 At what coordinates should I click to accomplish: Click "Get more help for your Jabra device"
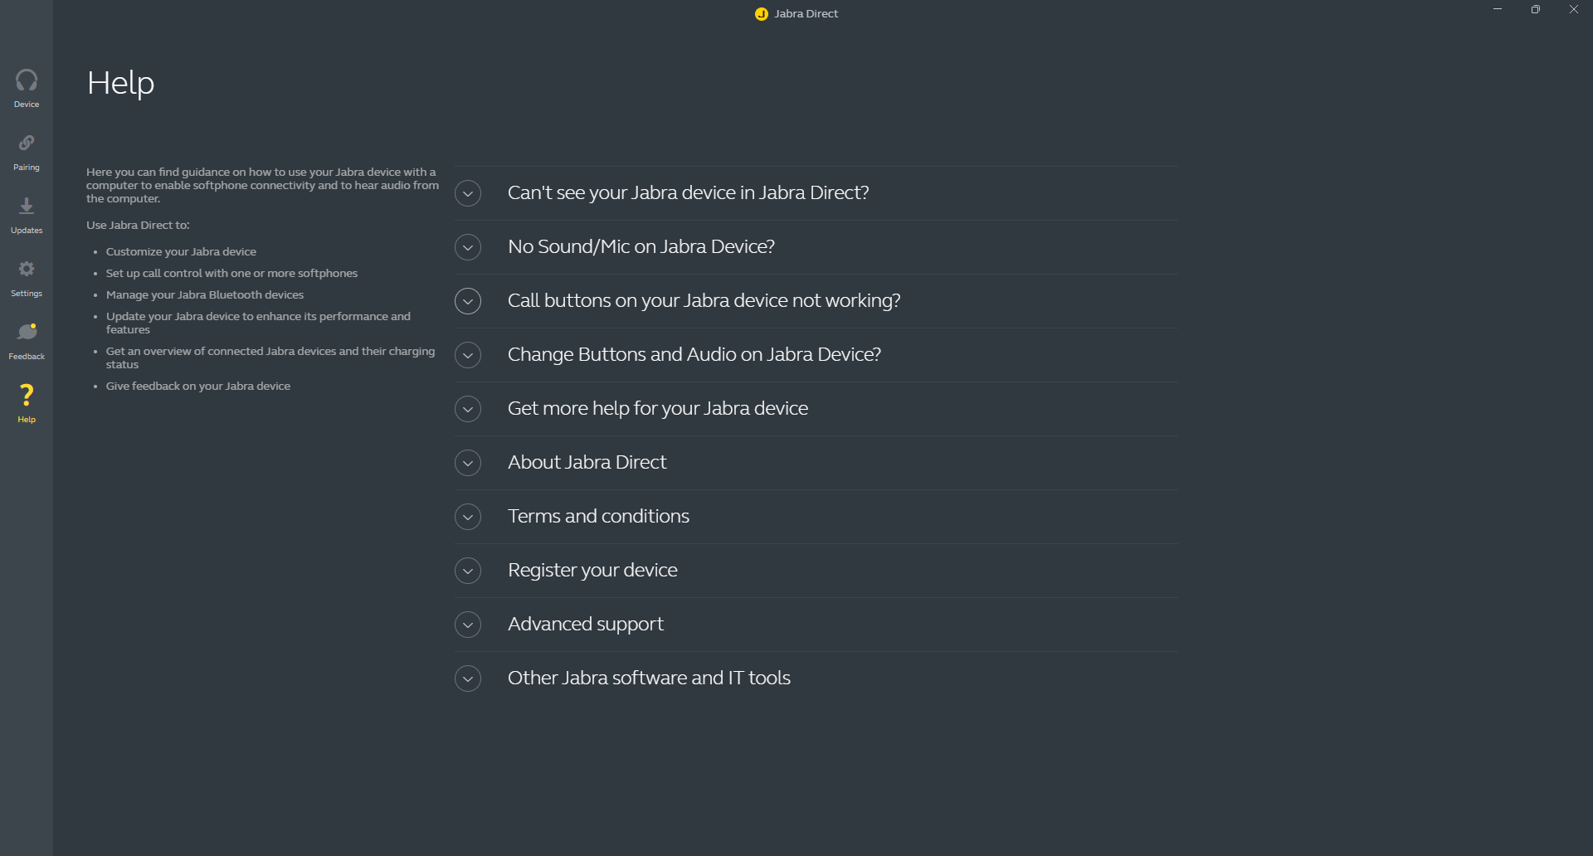657,408
